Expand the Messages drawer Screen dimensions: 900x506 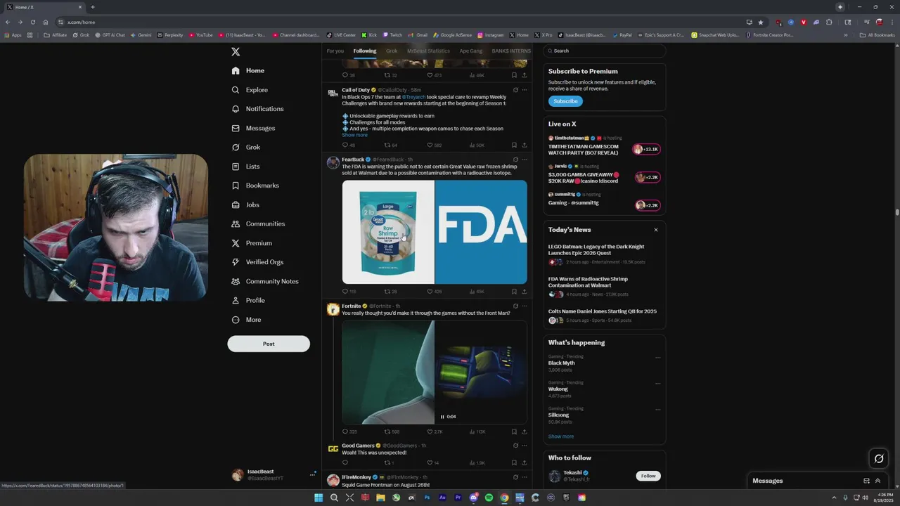[x=877, y=481]
